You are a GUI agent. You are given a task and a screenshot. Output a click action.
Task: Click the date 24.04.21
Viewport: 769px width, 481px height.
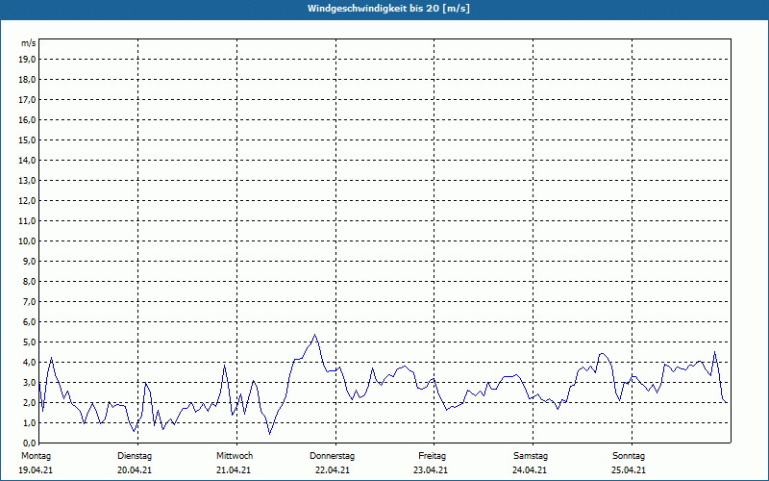[x=530, y=470]
